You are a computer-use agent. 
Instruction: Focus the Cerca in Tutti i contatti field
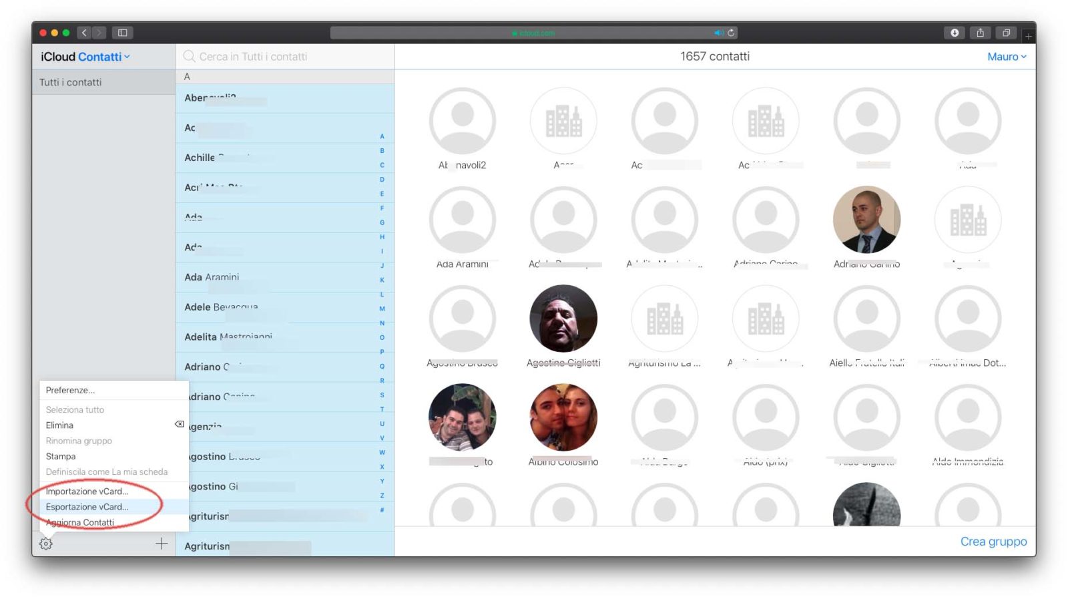(285, 57)
